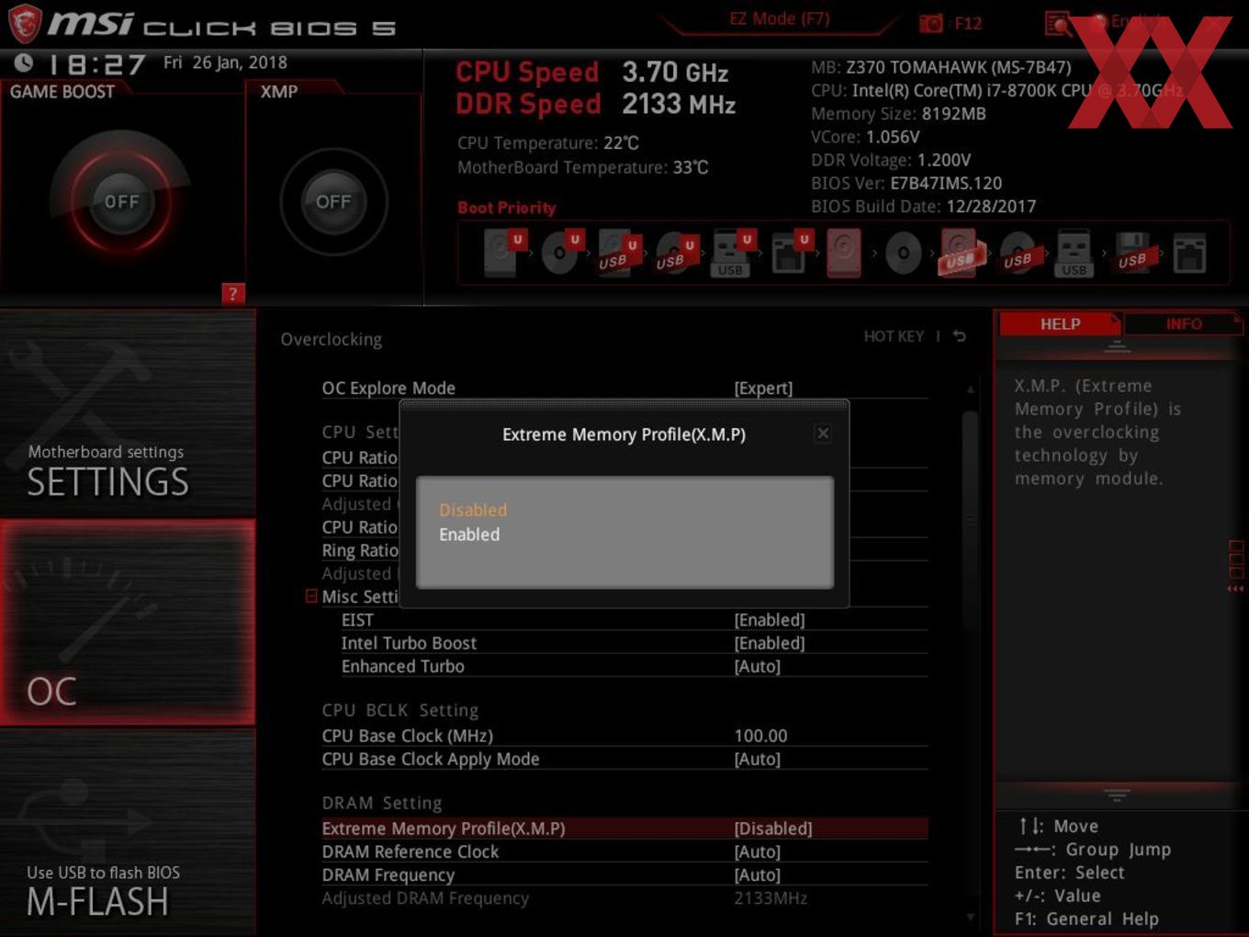Open the EIST [Enabled] value

770,620
